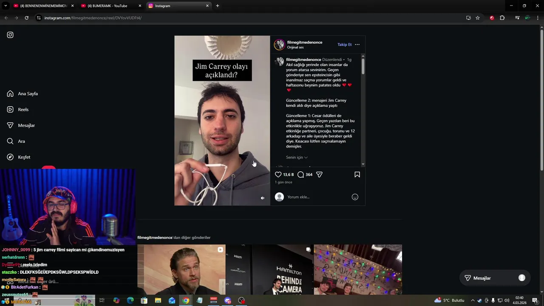Close the Instagram browser tab
This screenshot has height=306, width=544.
(x=207, y=6)
